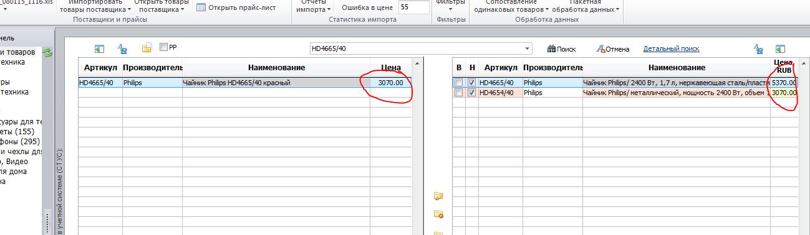Select the 3070.00 price cell in the right grid
810x235 pixels.
tap(784, 93)
